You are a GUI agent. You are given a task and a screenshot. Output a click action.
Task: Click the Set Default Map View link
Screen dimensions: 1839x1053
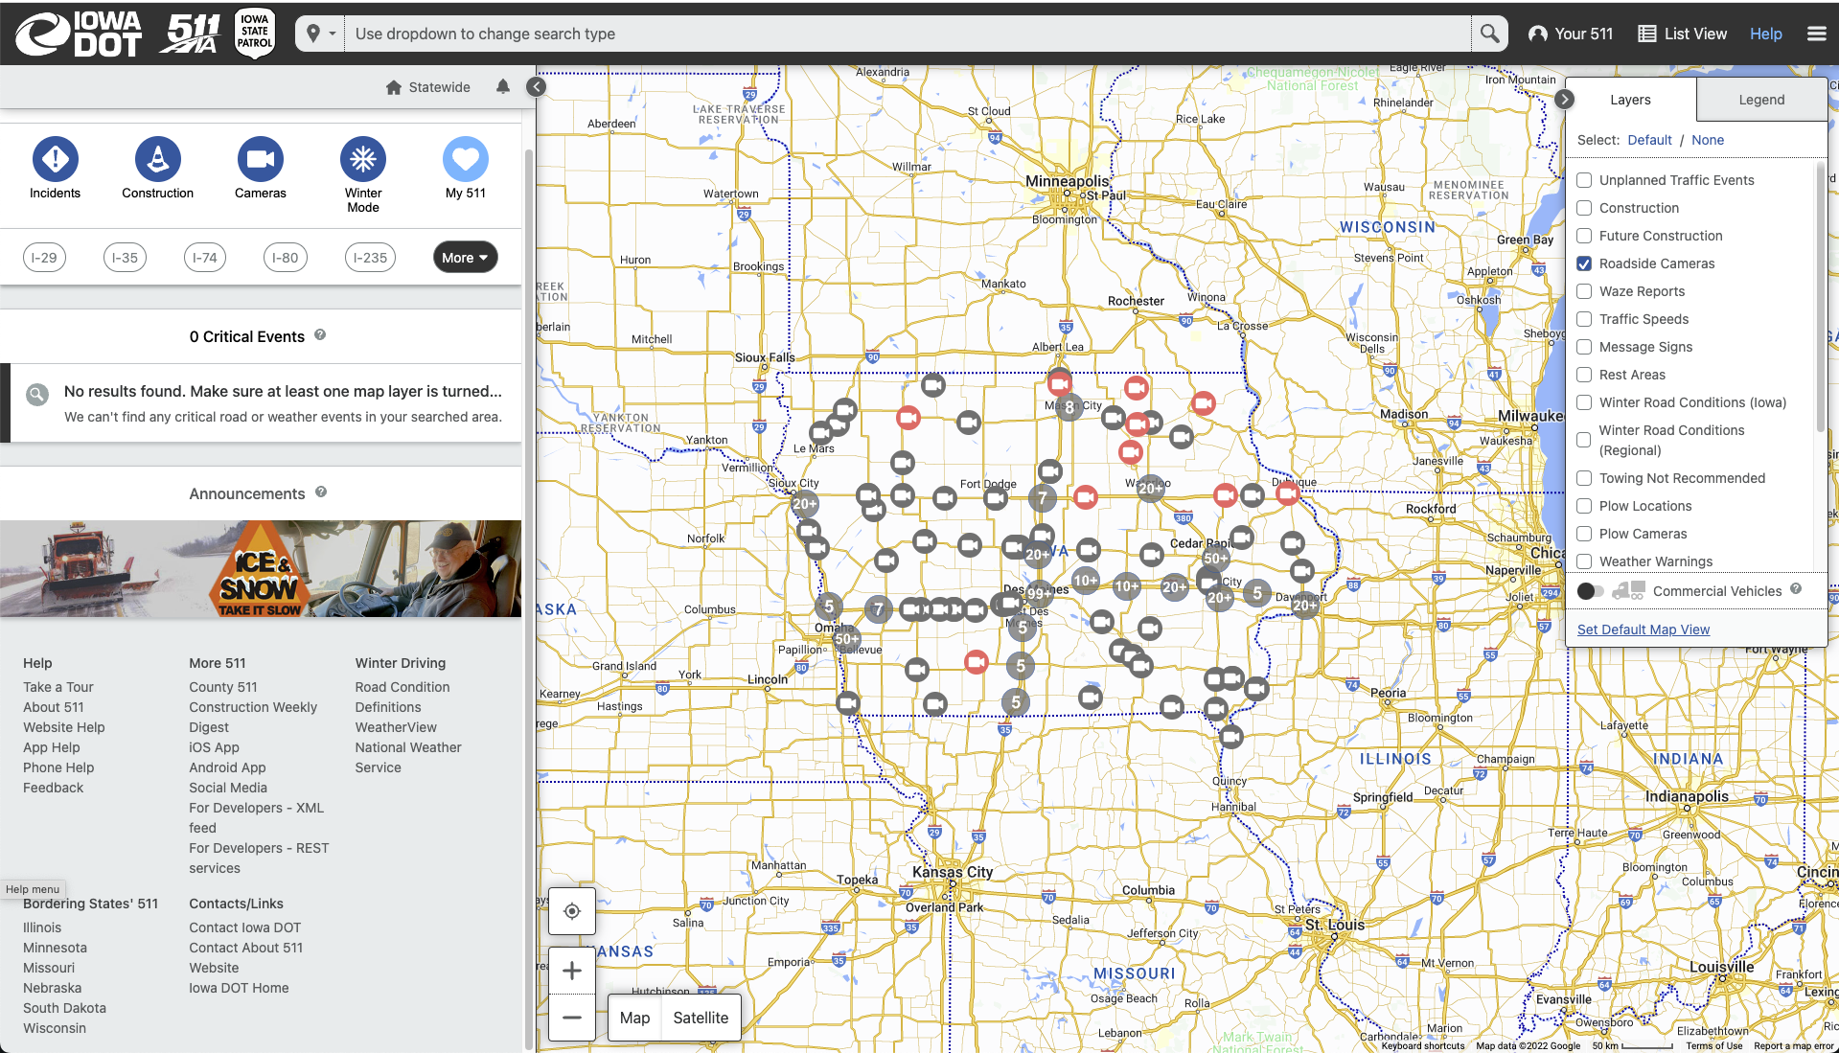pyautogui.click(x=1643, y=630)
